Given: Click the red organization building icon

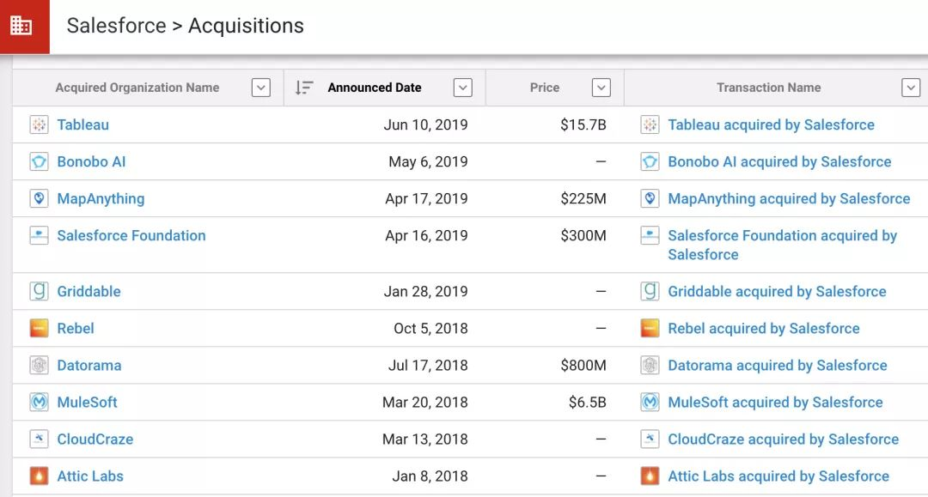Looking at the screenshot, I should [x=21, y=26].
